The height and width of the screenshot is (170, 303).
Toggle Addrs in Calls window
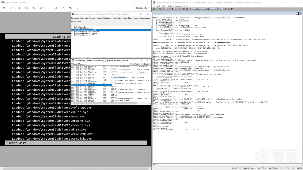point(99,18)
